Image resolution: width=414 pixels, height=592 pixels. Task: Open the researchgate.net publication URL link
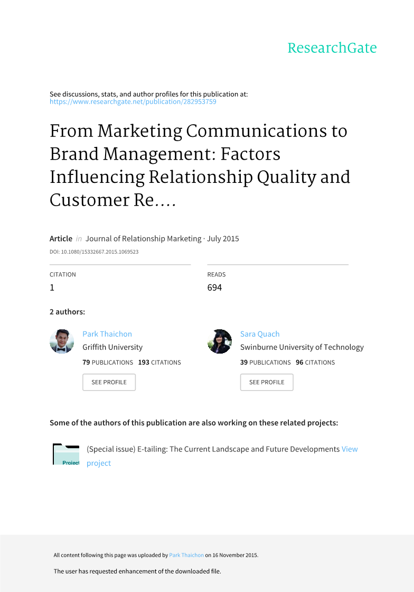[133, 101]
